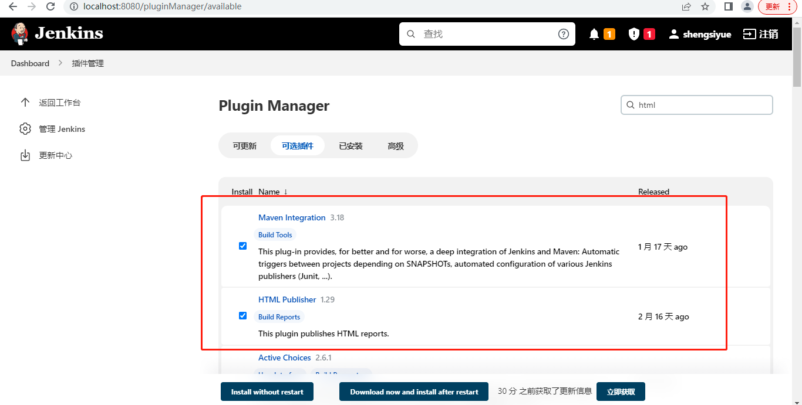The height and width of the screenshot is (405, 802).
Task: Click the 立即获取 button
Action: (x=621, y=392)
